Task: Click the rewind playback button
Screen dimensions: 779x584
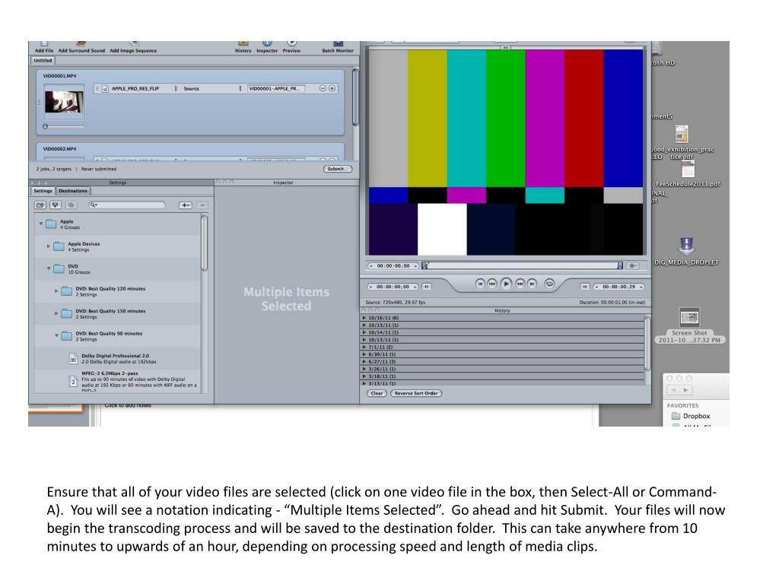Action: [x=492, y=284]
